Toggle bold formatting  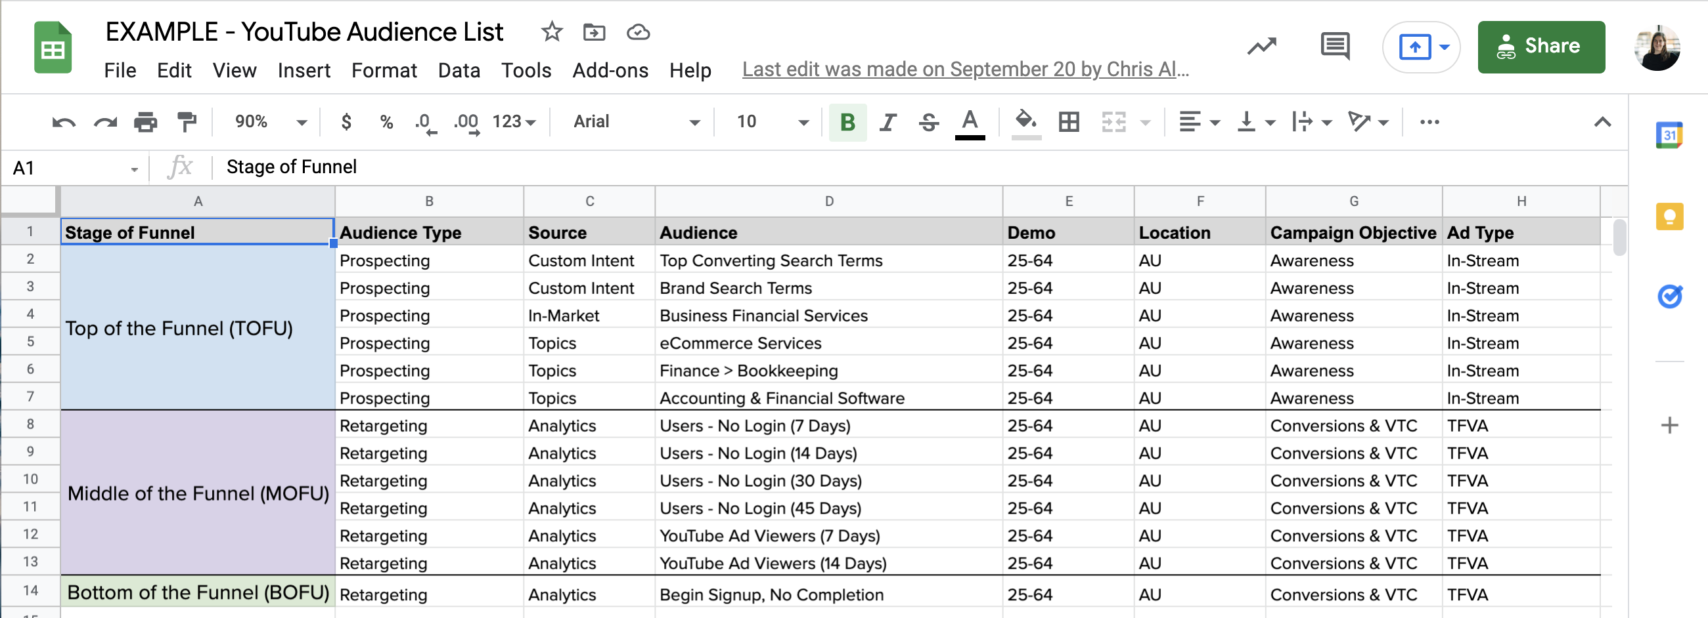pyautogui.click(x=847, y=122)
